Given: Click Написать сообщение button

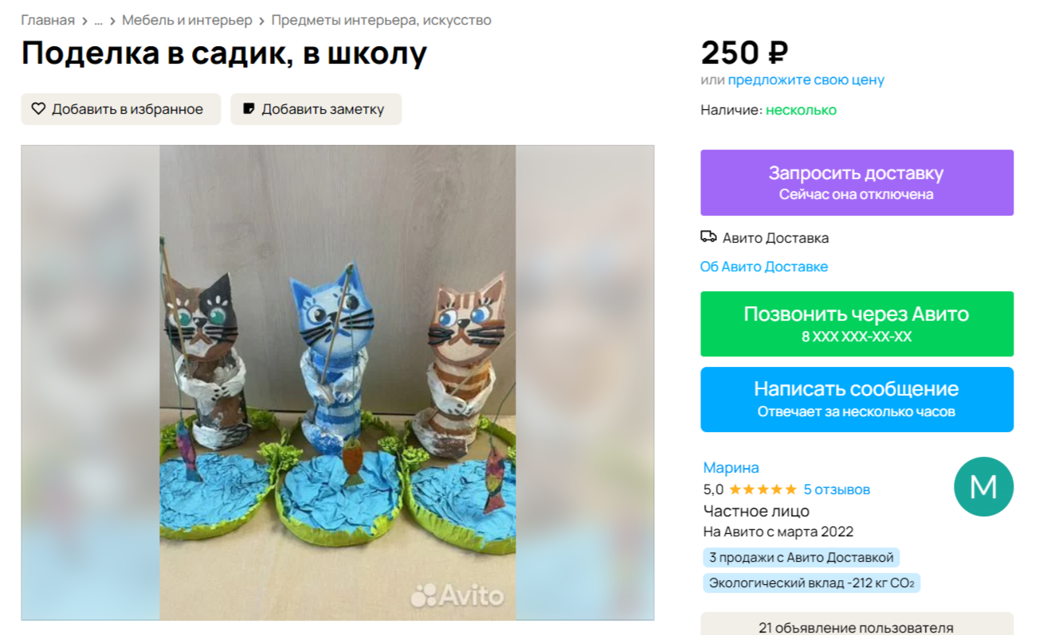Looking at the screenshot, I should coord(857,399).
